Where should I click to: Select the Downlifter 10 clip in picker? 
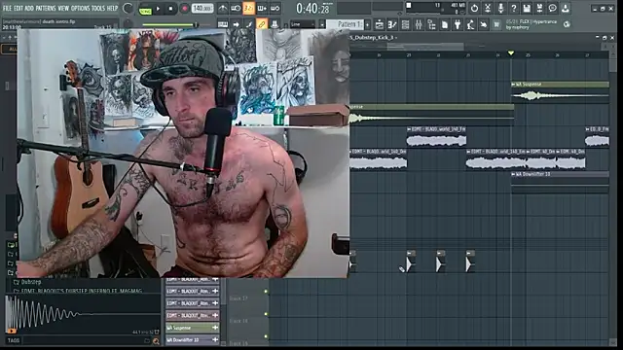tap(193, 339)
